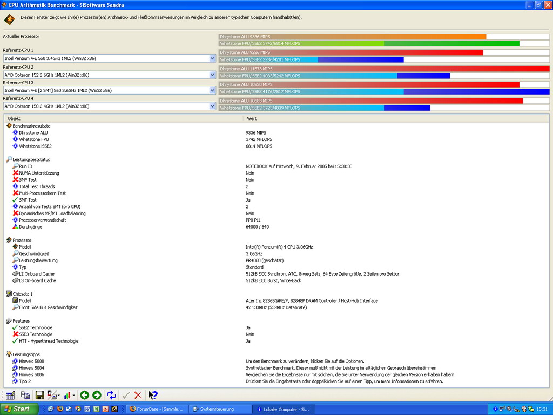
Task: Open the Windows Start button
Action: (19, 409)
